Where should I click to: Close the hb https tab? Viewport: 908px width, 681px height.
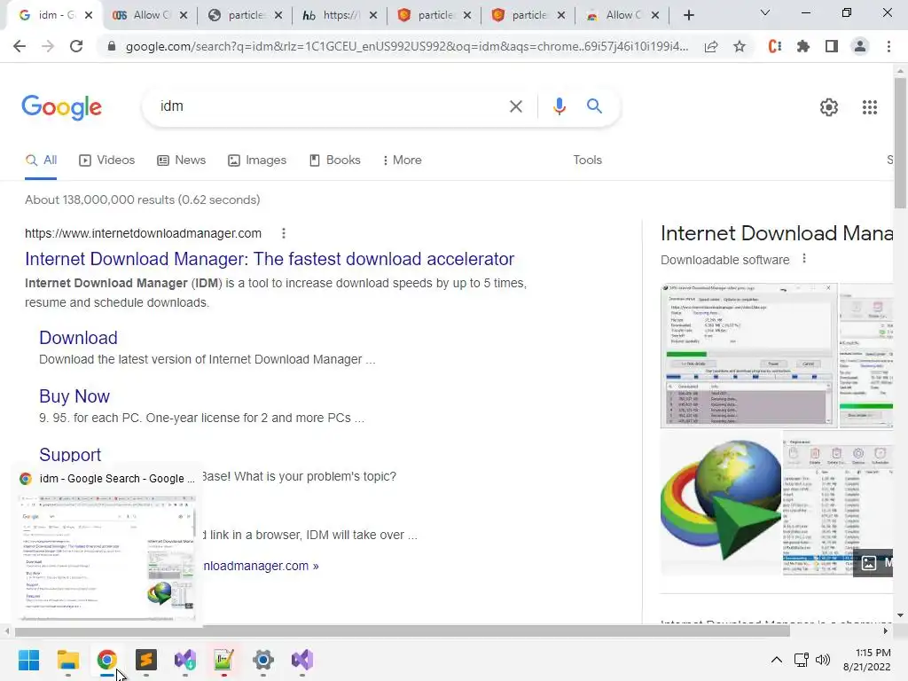point(373,16)
